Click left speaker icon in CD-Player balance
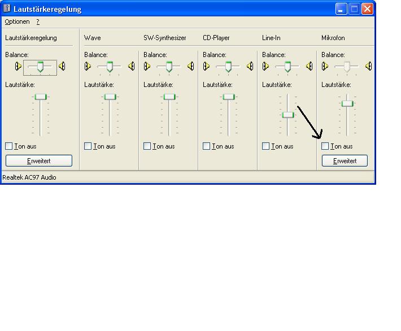401x331 pixels. point(206,66)
